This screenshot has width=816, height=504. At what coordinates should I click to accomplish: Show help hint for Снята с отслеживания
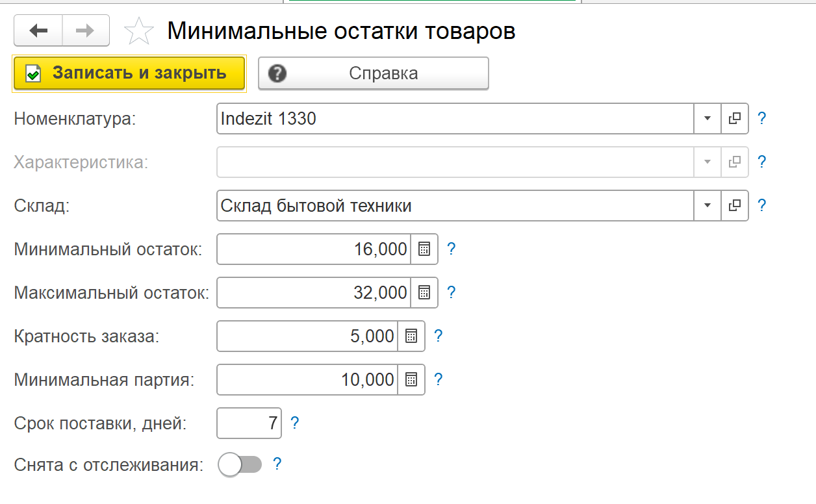click(x=277, y=464)
